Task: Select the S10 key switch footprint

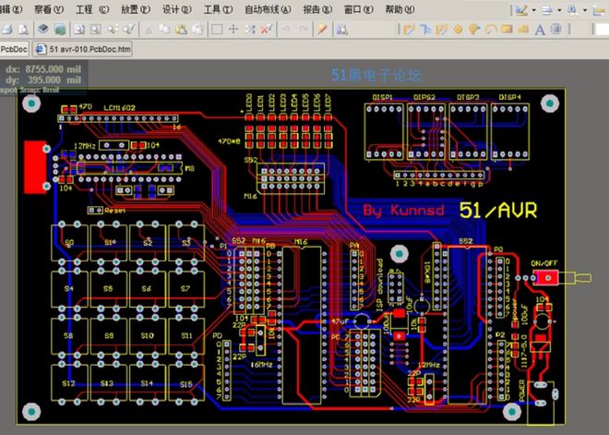Action: click(x=148, y=335)
